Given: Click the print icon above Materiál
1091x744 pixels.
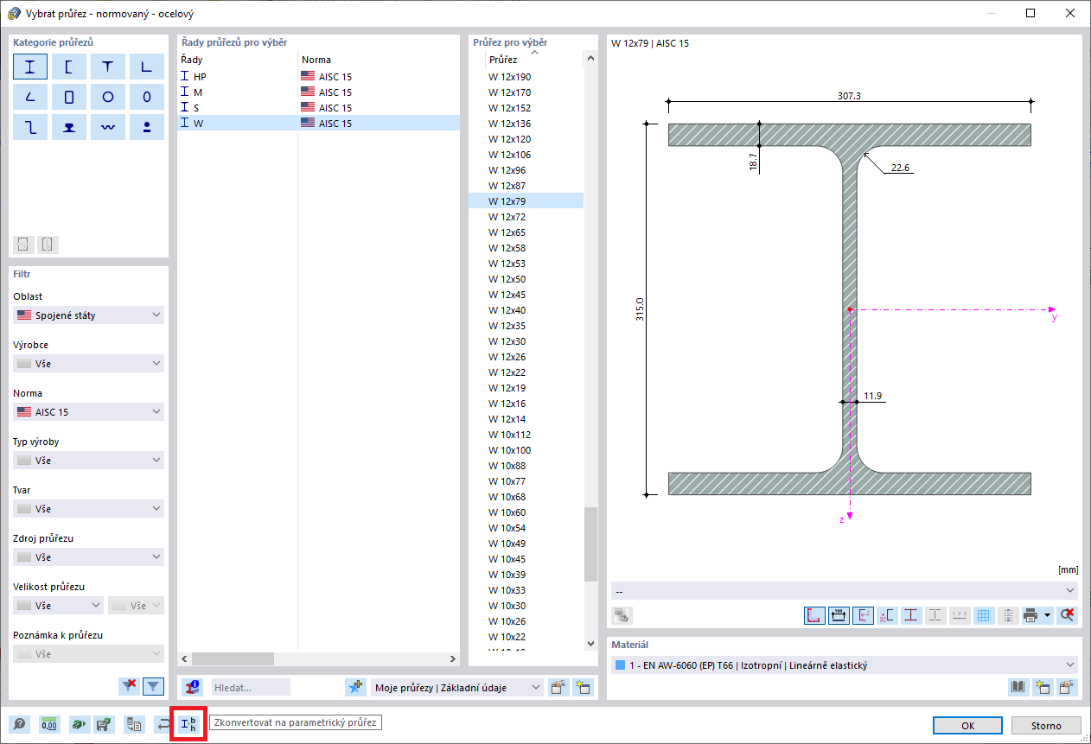Looking at the screenshot, I should point(1030,615).
